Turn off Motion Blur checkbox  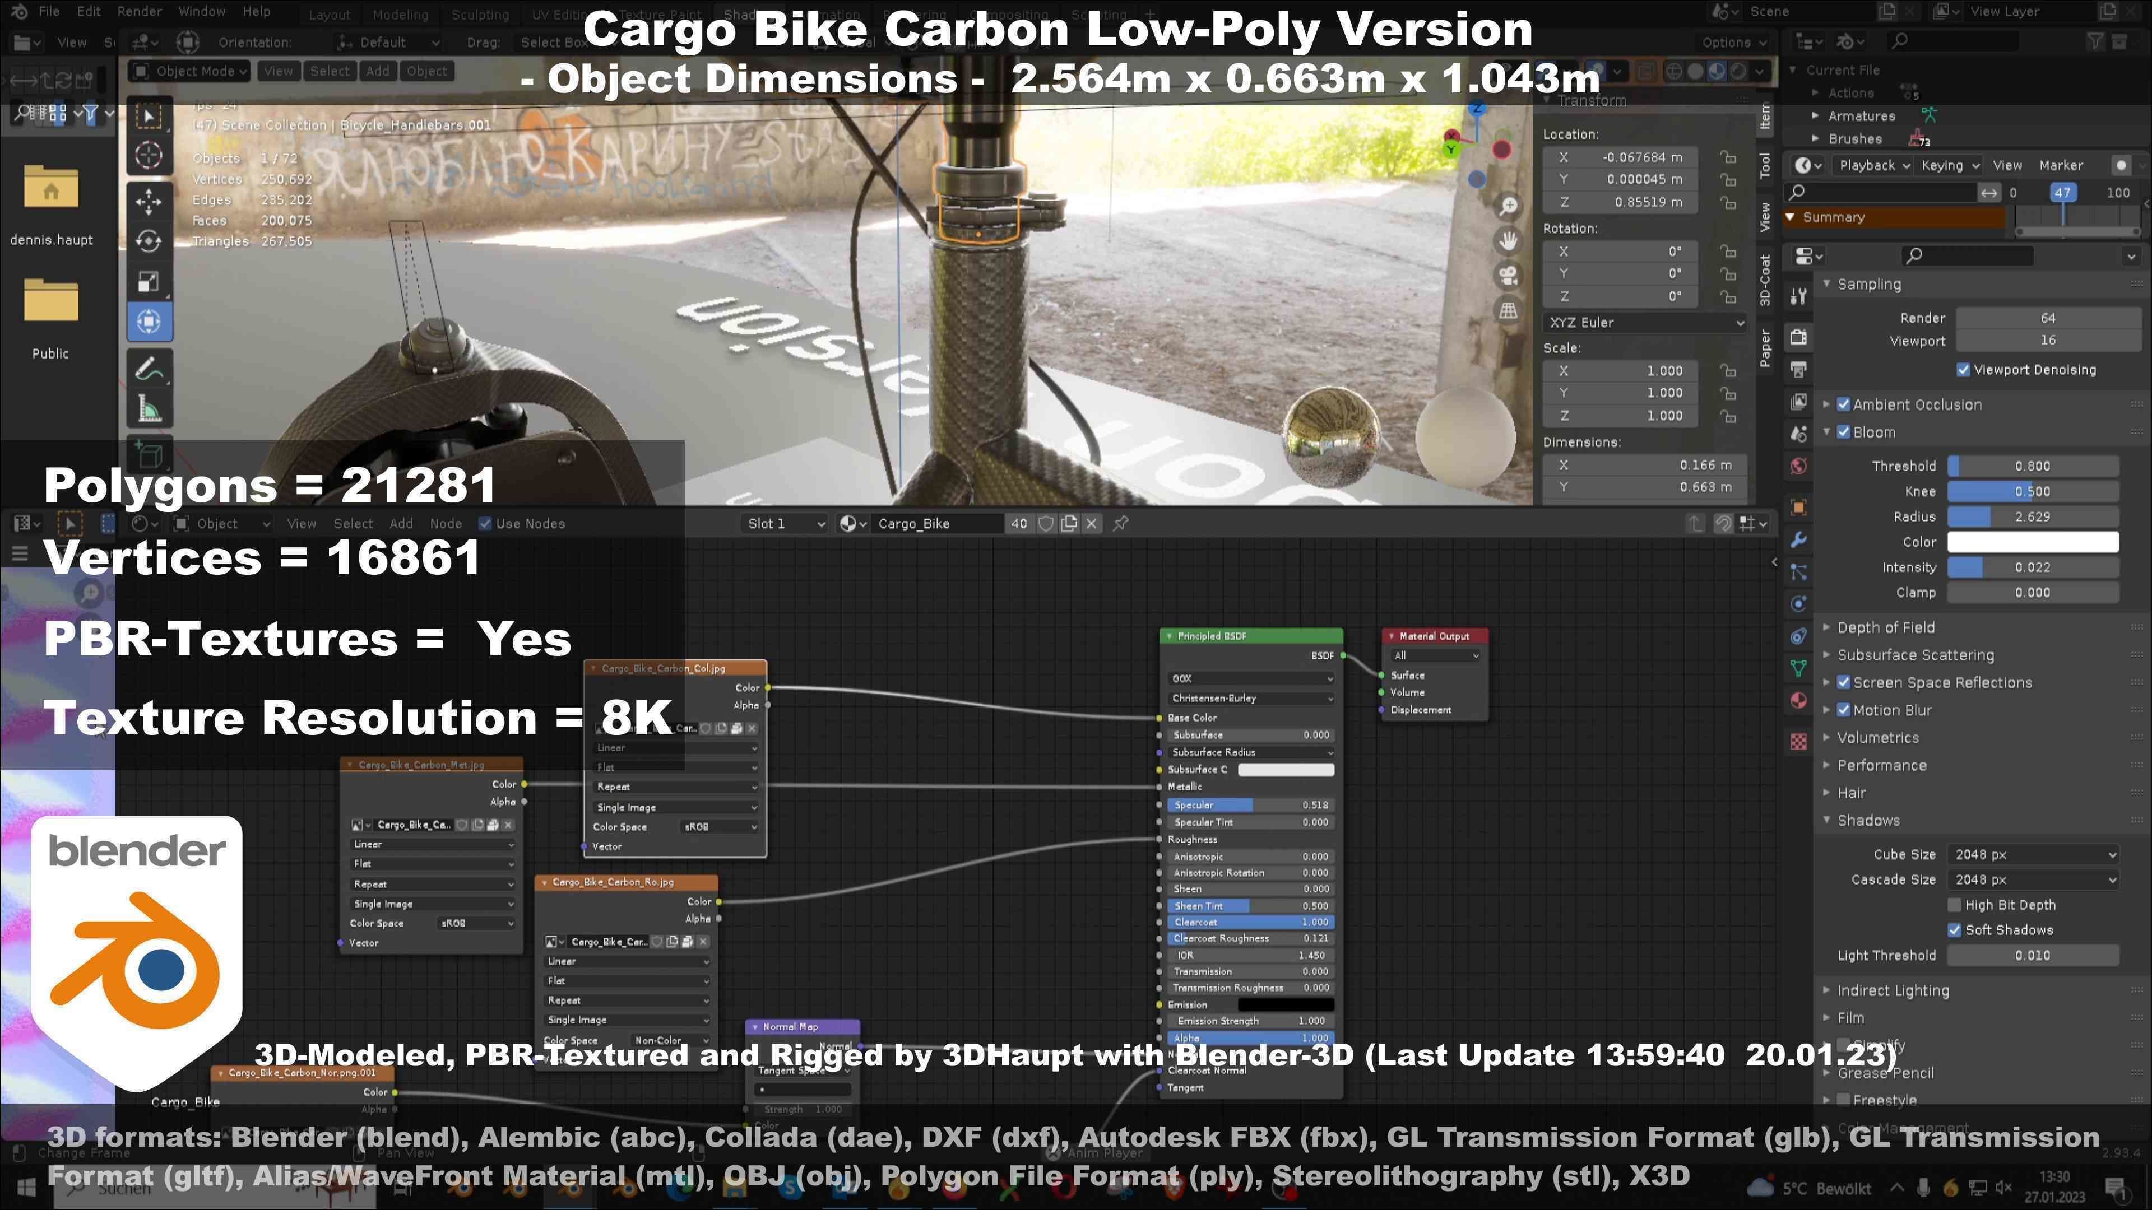1844,710
